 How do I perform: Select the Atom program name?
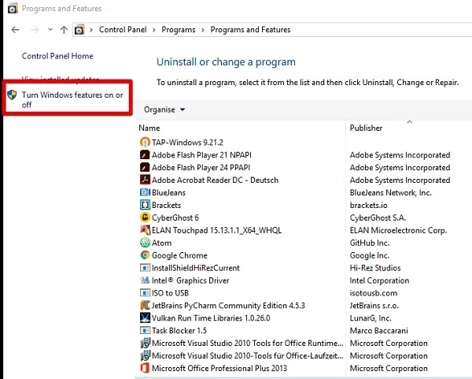pos(161,243)
